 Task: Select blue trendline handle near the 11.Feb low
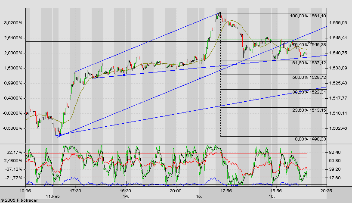tap(60, 135)
